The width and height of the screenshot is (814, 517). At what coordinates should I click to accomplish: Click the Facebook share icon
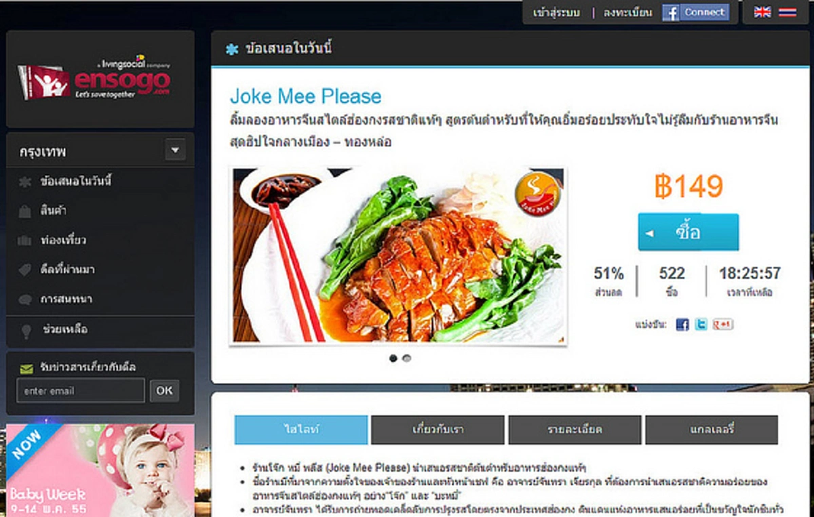pos(682,325)
